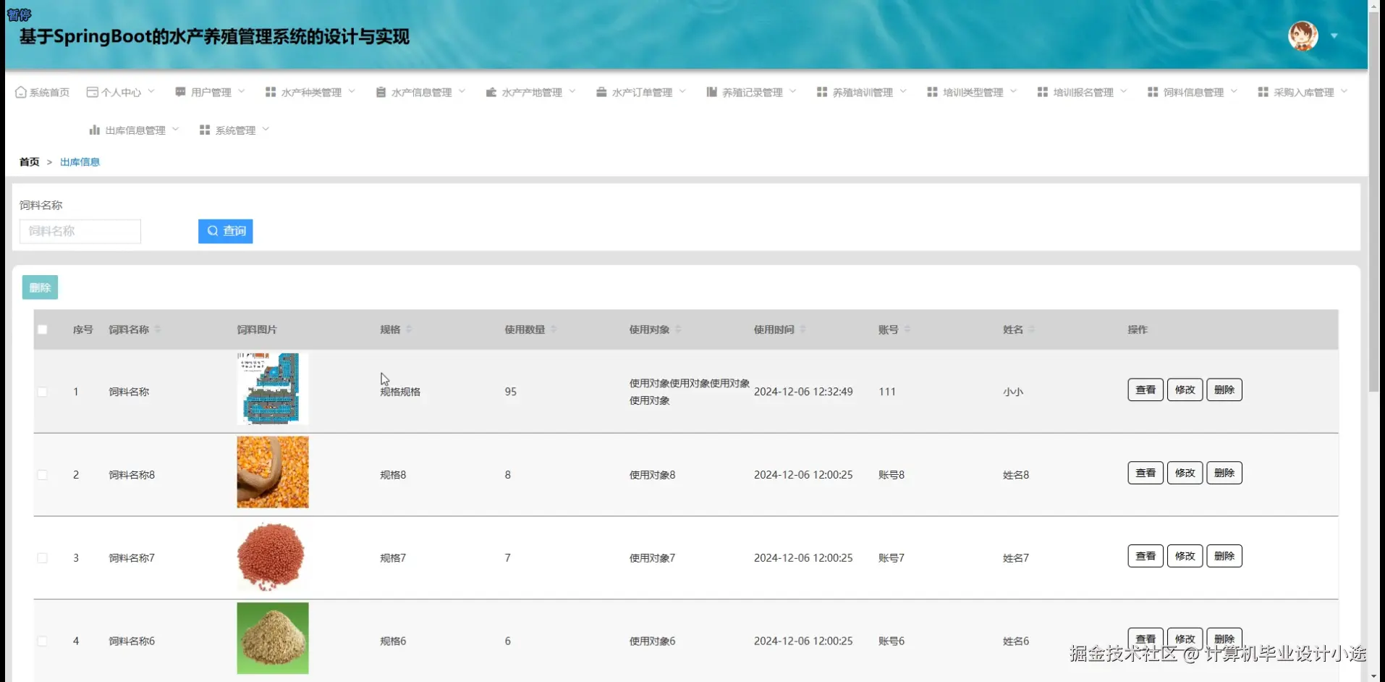The image size is (1385, 682).
Task: Sort the table by 使用数量
Action: point(554,329)
